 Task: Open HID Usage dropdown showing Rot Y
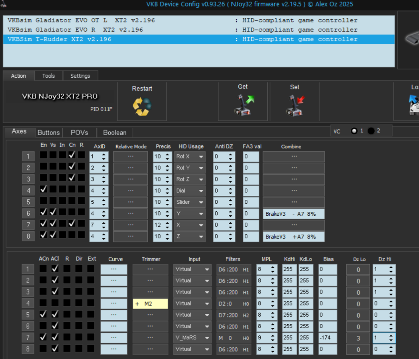[190, 168]
